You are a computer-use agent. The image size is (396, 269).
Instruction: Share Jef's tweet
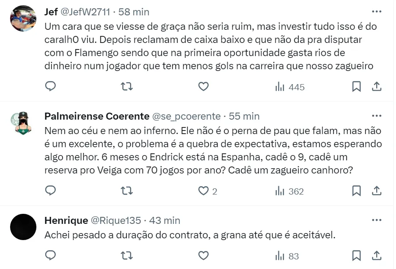[x=376, y=87]
